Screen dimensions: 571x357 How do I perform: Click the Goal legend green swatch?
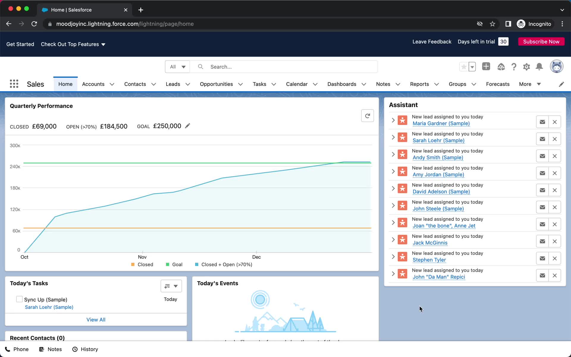[167, 264]
